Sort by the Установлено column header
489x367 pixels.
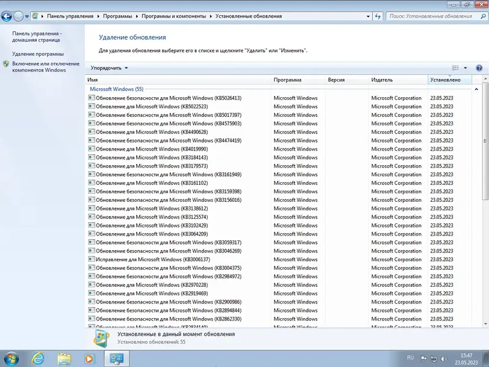point(450,80)
